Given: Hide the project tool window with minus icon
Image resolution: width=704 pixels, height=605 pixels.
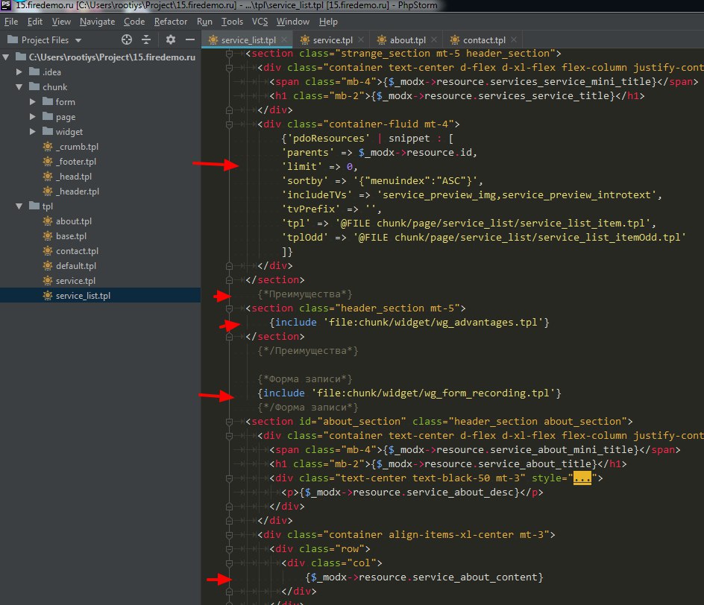Looking at the screenshot, I should pyautogui.click(x=190, y=39).
